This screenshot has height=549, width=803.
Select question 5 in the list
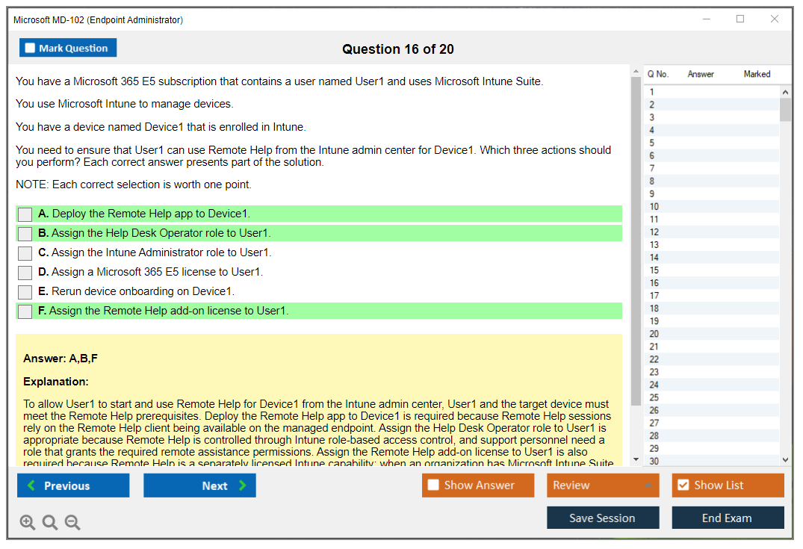point(712,143)
